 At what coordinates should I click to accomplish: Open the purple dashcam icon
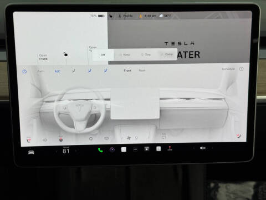(112, 149)
